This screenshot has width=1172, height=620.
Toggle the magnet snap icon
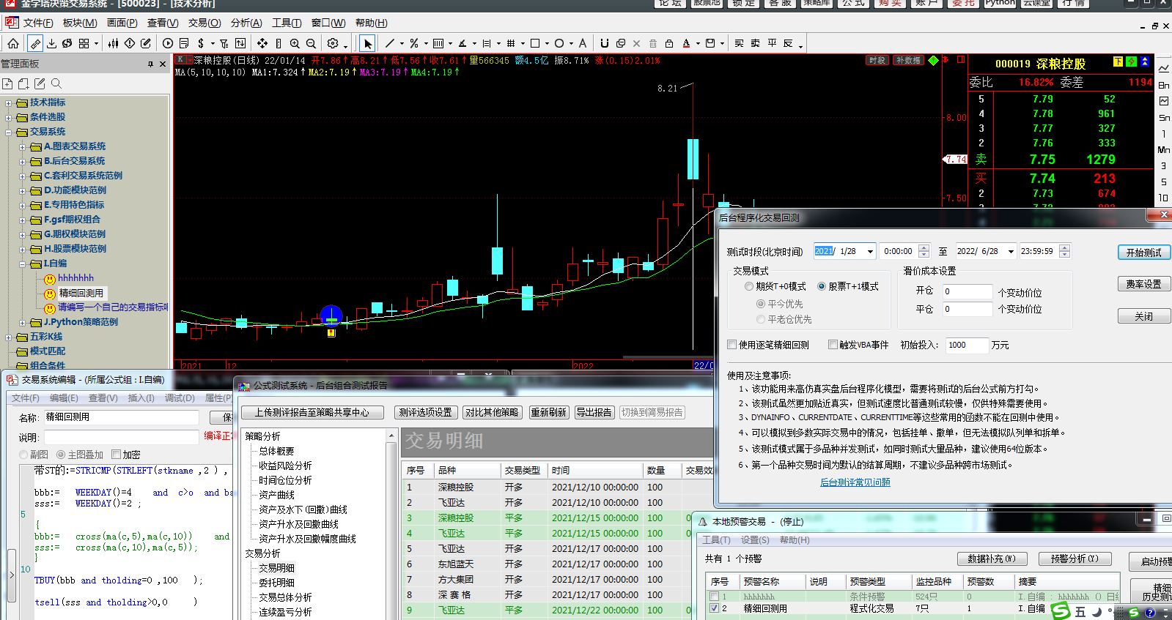[x=604, y=43]
